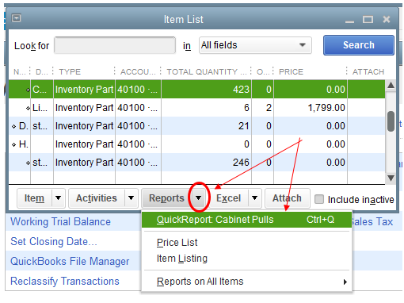Select the 423 total quantity cell
The width and height of the screenshot is (404, 303).
pos(207,90)
